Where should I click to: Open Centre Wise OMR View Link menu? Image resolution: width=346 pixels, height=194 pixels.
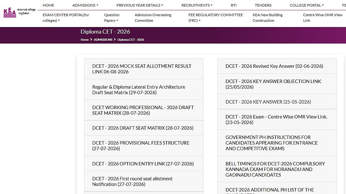tap(323, 18)
